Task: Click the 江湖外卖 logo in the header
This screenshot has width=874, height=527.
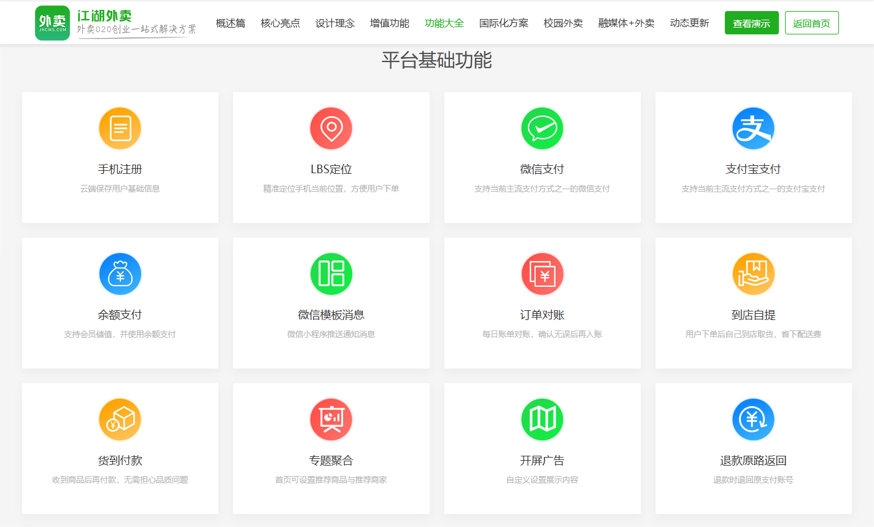Action: point(116,23)
